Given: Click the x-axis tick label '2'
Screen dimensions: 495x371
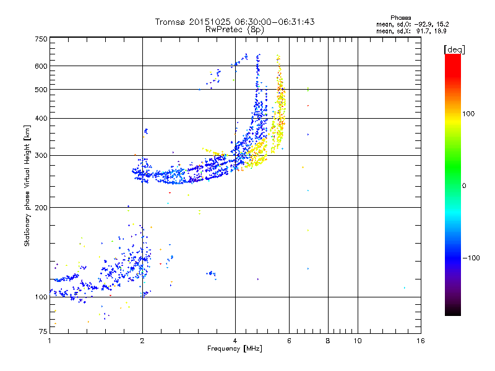Looking at the screenshot, I should [x=142, y=341].
